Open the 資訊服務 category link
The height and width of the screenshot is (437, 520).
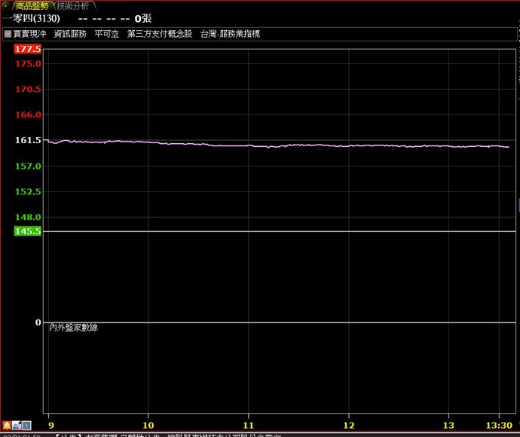pyautogui.click(x=70, y=34)
